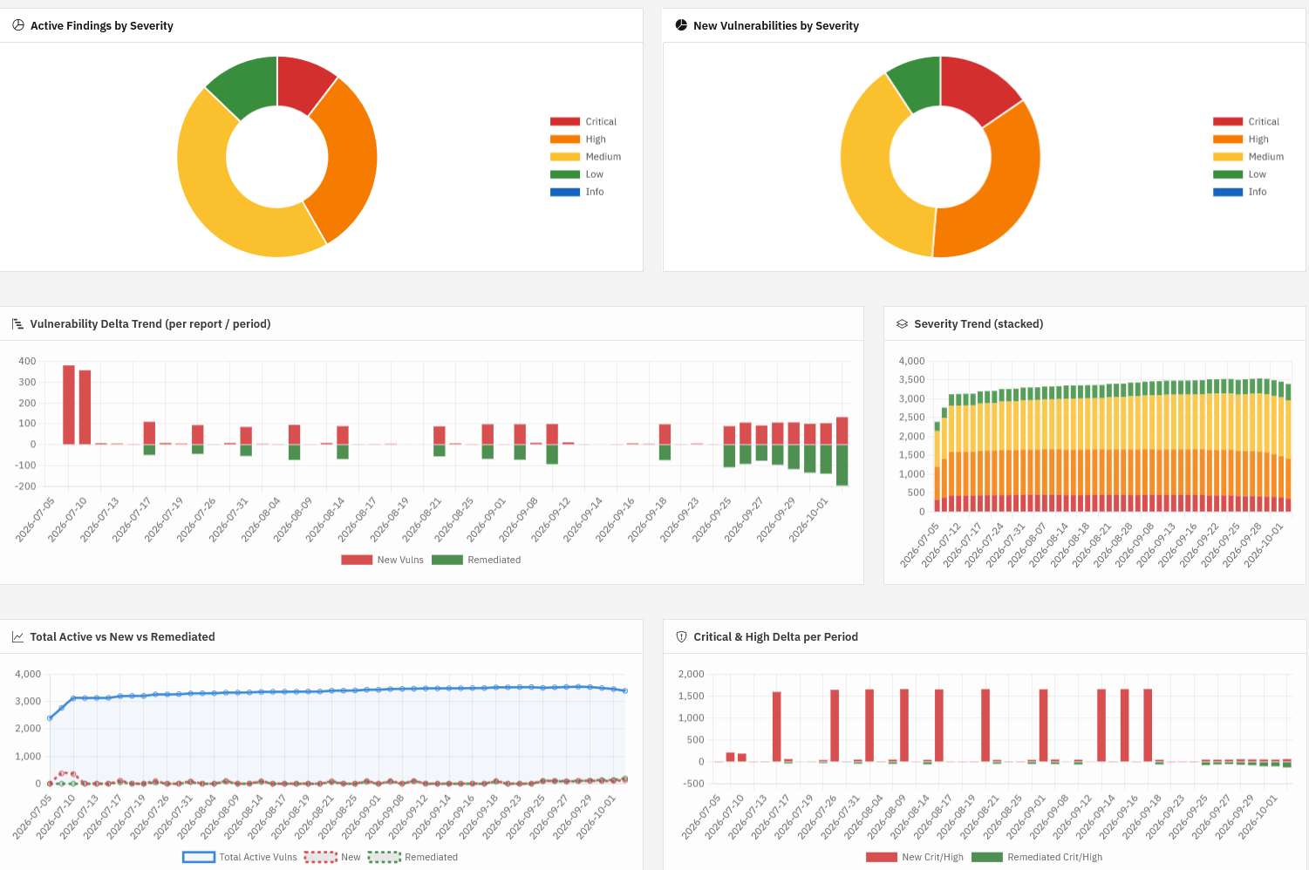Click the first data point on Total Active Vulns line
1309x870 pixels.
point(50,718)
